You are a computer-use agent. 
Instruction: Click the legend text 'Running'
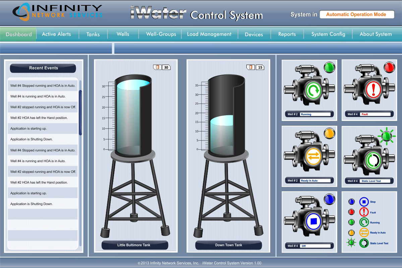(x=375, y=223)
